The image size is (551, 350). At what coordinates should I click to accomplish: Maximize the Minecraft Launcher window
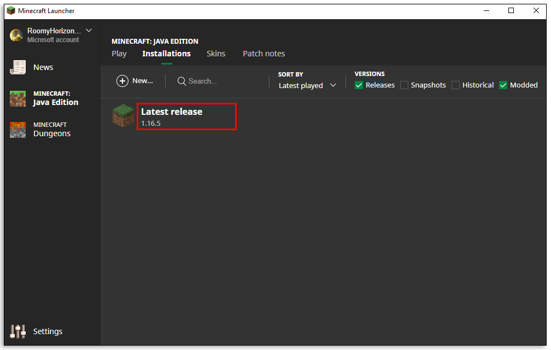point(511,10)
